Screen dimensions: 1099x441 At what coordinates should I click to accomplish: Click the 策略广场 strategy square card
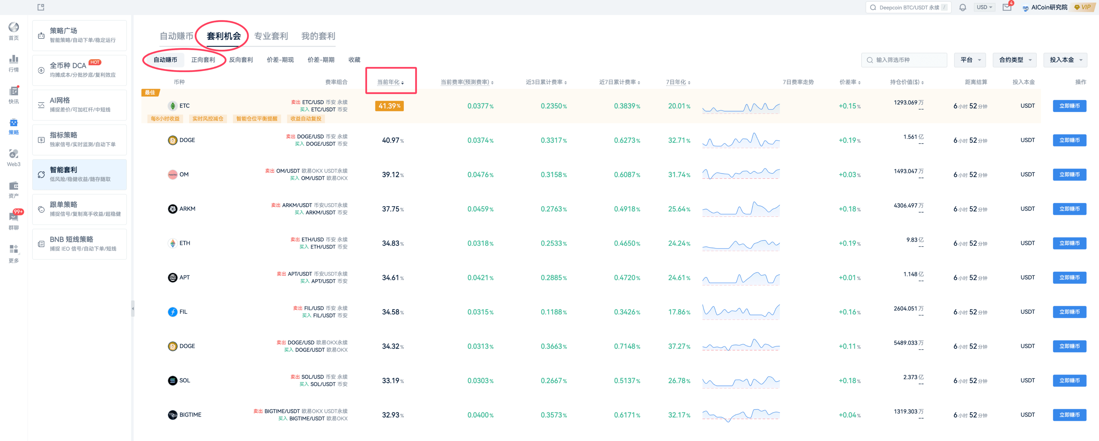point(79,35)
